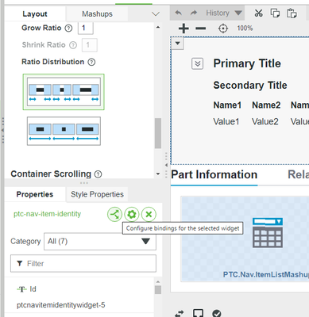Click the Container Scrolling help icon
309x317 pixels.
coord(98,174)
